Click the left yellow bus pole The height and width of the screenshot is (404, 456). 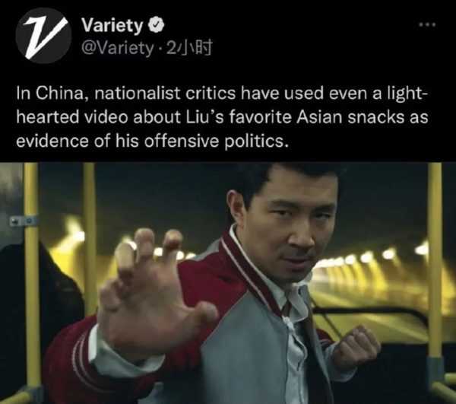click(x=32, y=279)
